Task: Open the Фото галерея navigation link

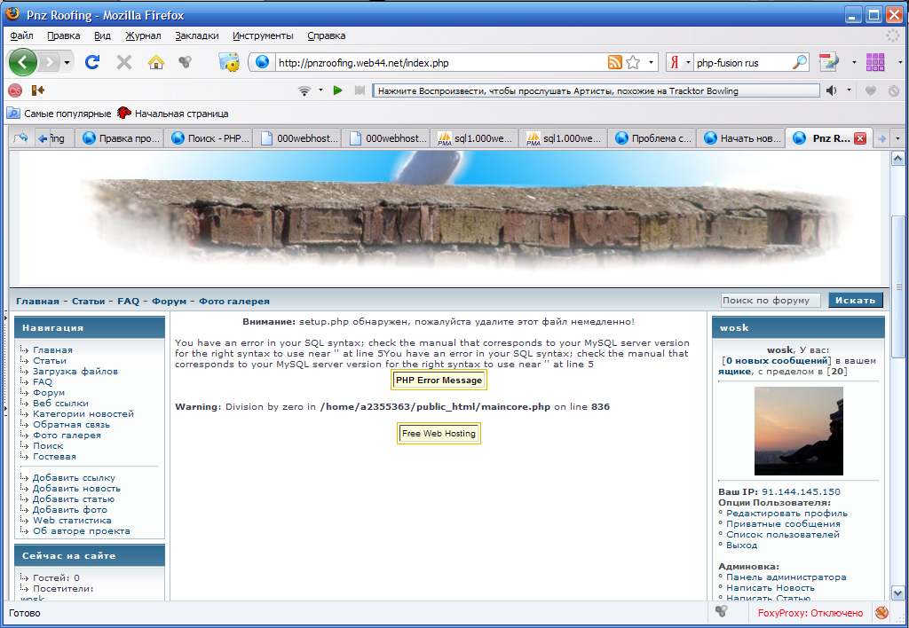Action: pyautogui.click(x=233, y=302)
